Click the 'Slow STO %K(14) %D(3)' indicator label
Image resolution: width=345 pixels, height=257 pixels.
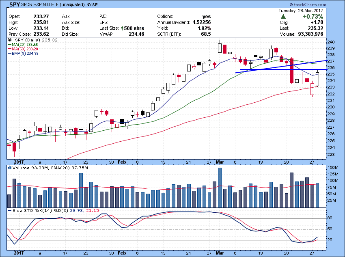[x=41, y=211]
